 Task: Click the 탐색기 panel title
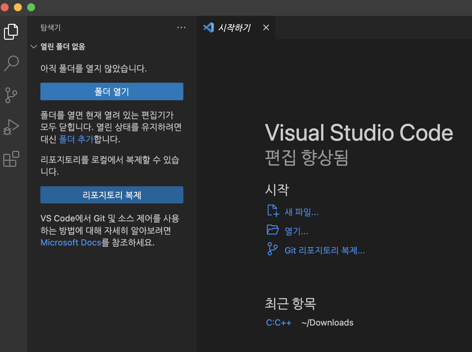(x=51, y=27)
